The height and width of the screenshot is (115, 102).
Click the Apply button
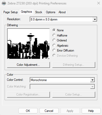[70, 111]
